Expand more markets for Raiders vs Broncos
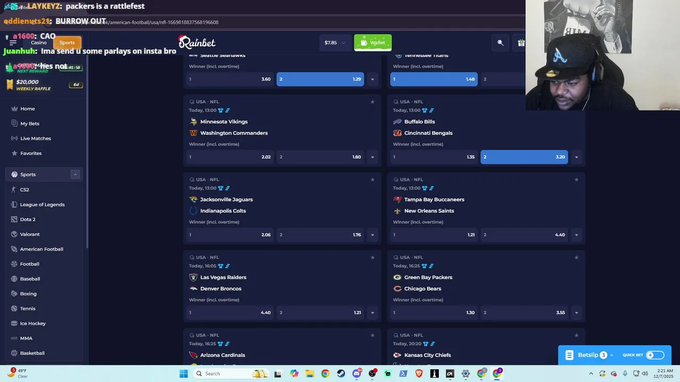This screenshot has height=382, width=680. click(x=372, y=312)
